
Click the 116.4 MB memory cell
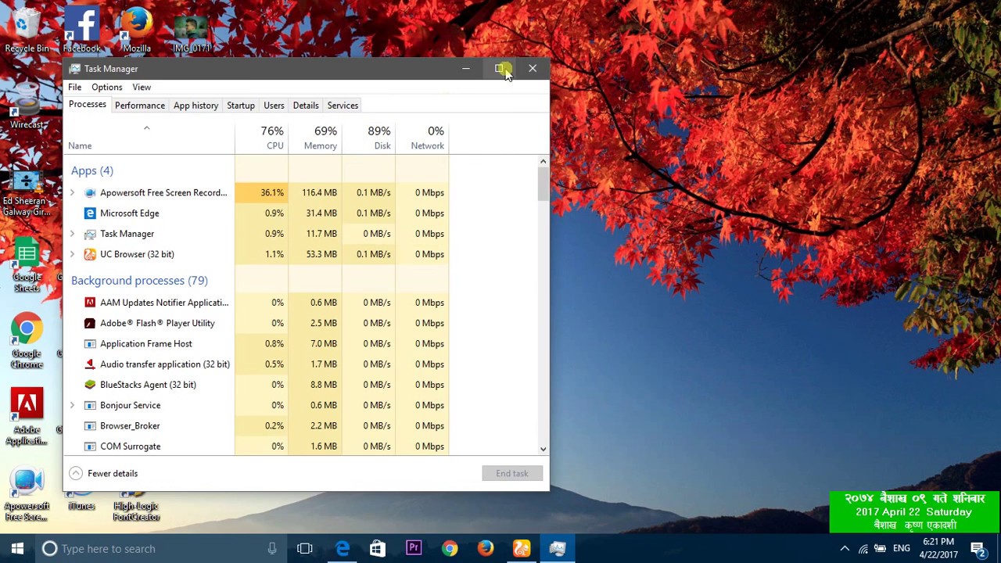point(315,192)
